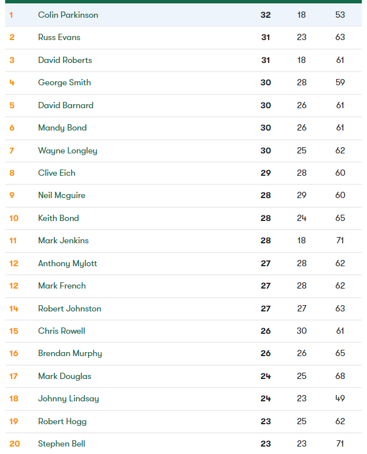This screenshot has width=367, height=454.
Task: Select David Roberts in the leaderboard
Action: click(65, 60)
